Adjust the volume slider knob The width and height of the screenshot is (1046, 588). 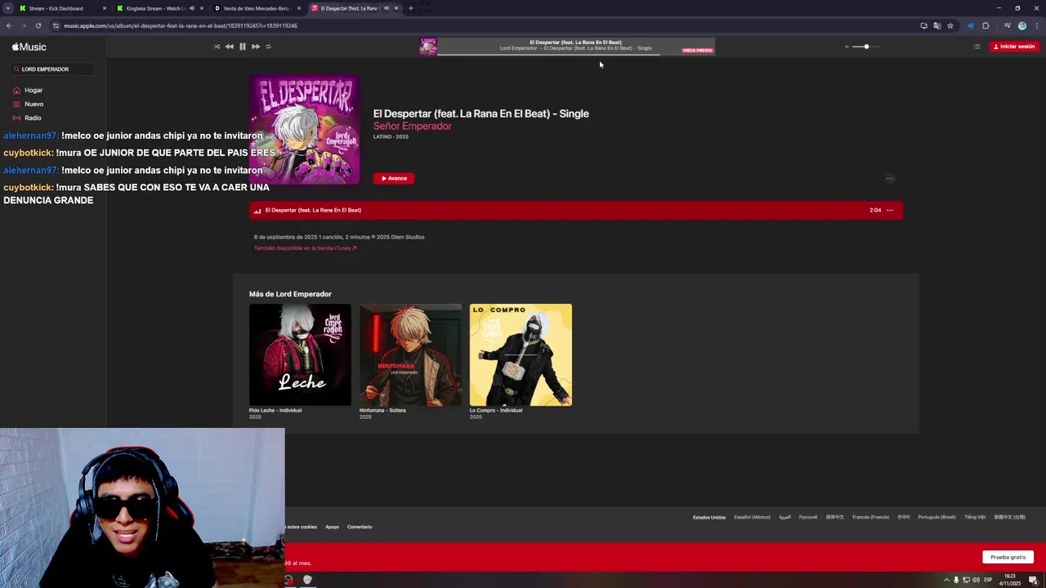pyautogui.click(x=866, y=47)
